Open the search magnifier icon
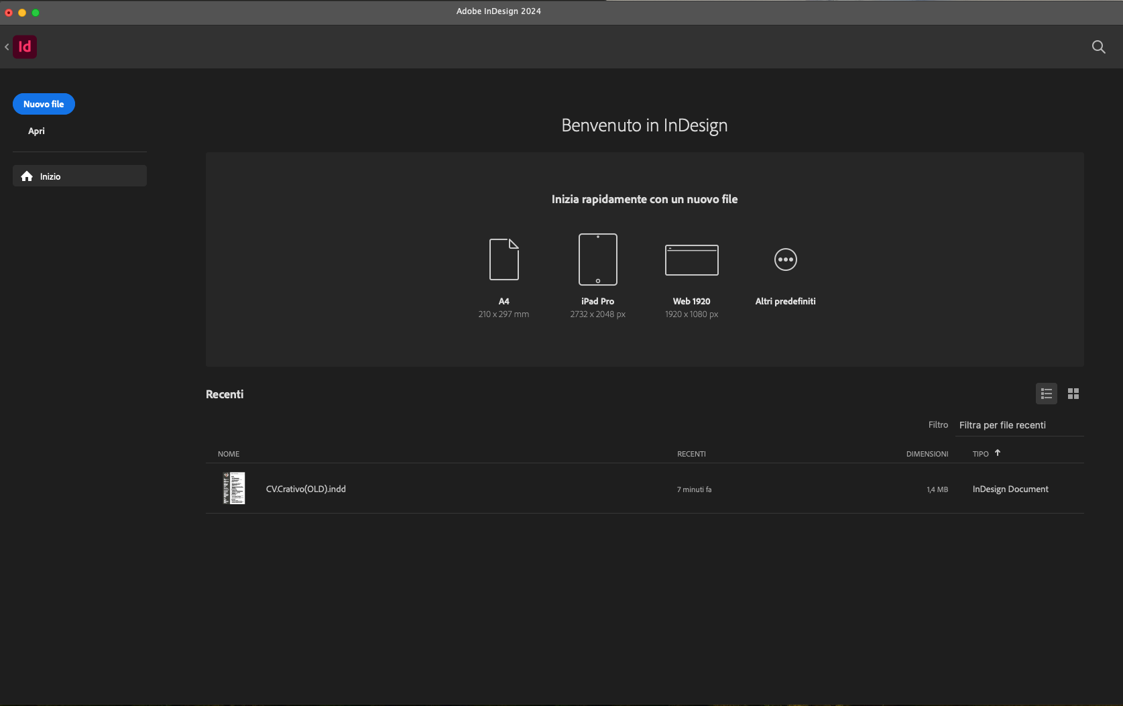1123x706 pixels. pyautogui.click(x=1098, y=47)
